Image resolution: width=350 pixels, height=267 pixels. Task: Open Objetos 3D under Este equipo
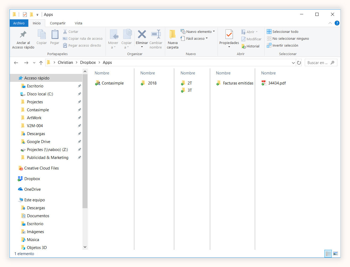(x=34, y=248)
